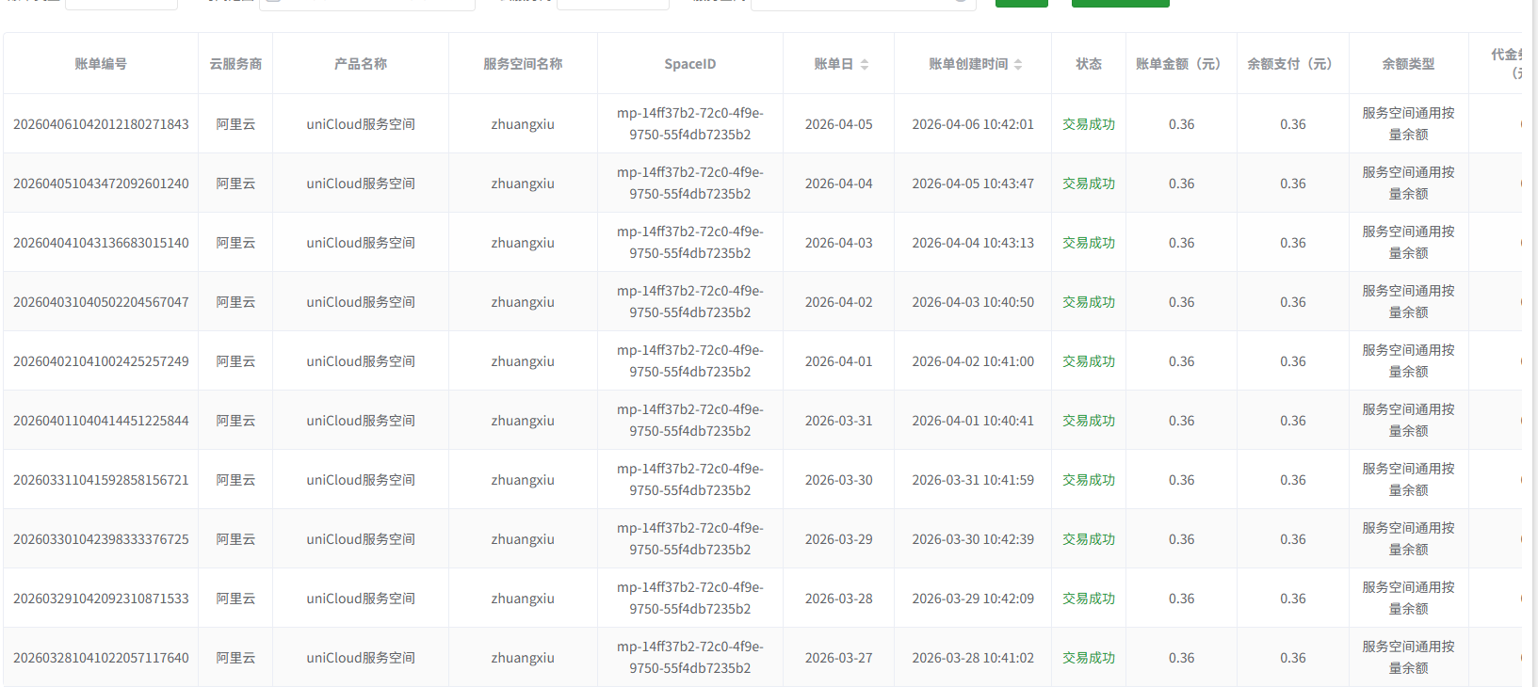The width and height of the screenshot is (1538, 687).
Task: Click 服务空间通用按量余额 type in 2026-03-30 row
Action: 1408,479
